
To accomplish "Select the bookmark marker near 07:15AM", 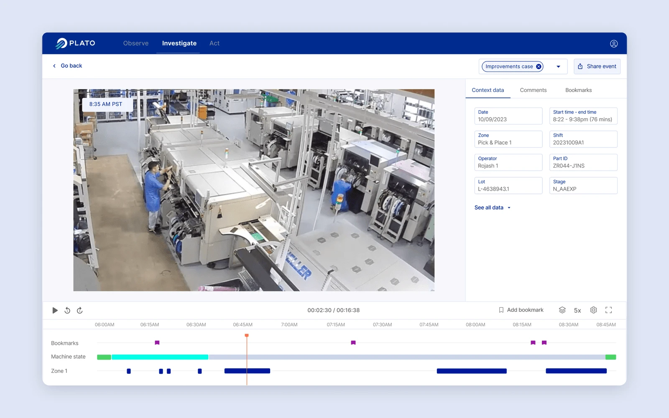I will [353, 343].
